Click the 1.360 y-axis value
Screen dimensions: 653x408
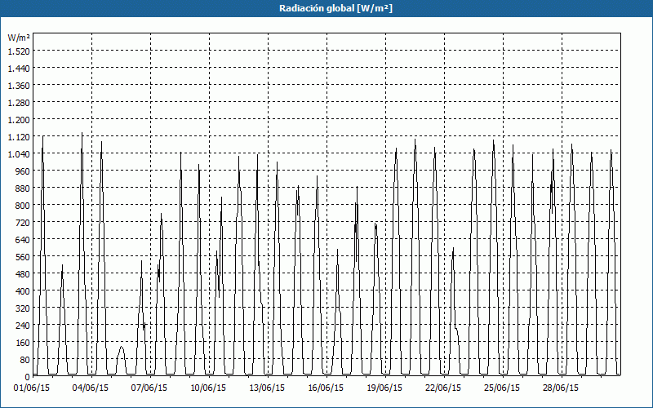click(x=19, y=86)
